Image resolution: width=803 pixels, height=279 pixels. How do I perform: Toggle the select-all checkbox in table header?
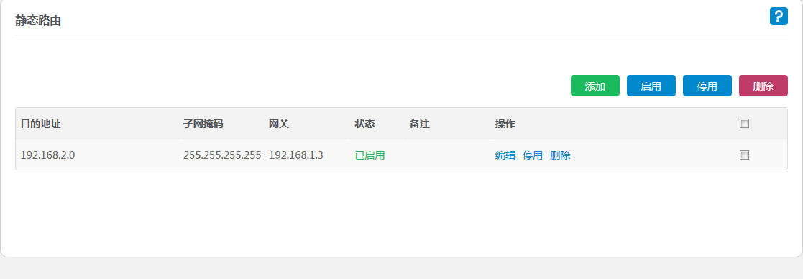click(744, 124)
